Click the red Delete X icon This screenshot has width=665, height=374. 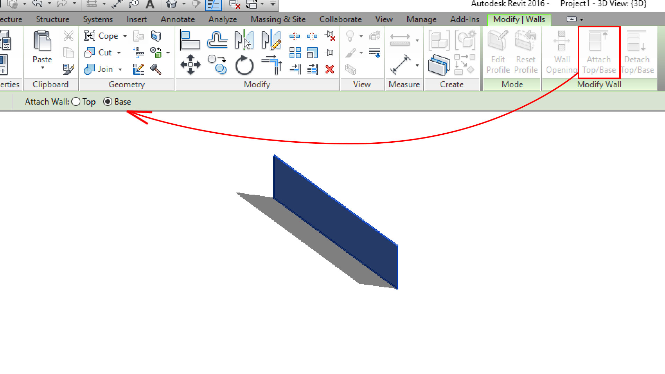click(330, 70)
